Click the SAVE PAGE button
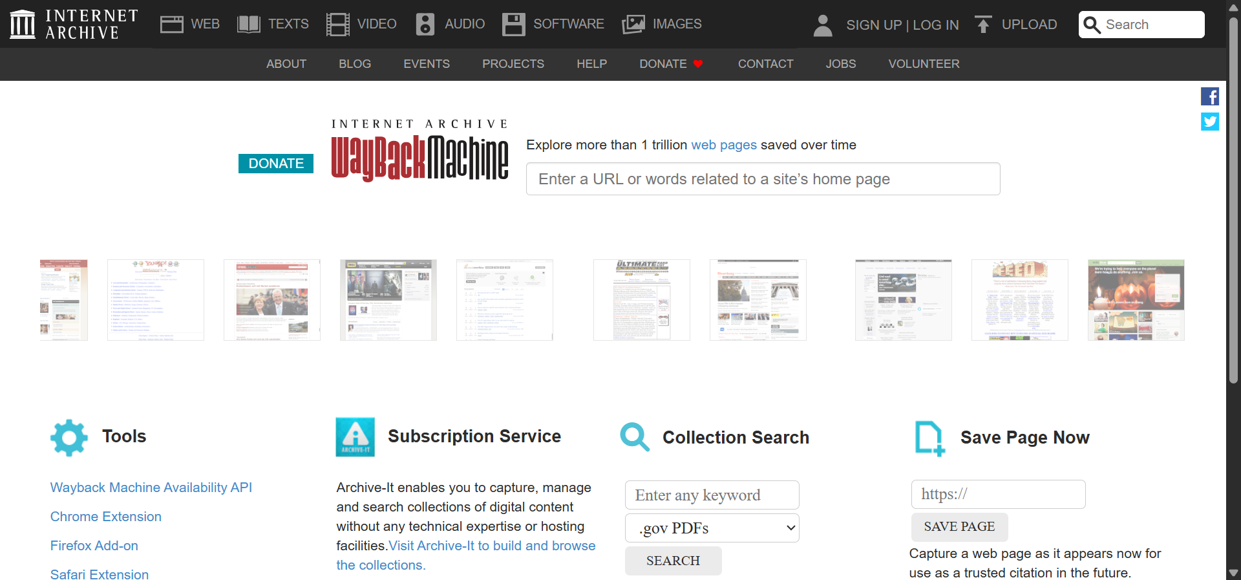The width and height of the screenshot is (1241, 580). (x=959, y=527)
